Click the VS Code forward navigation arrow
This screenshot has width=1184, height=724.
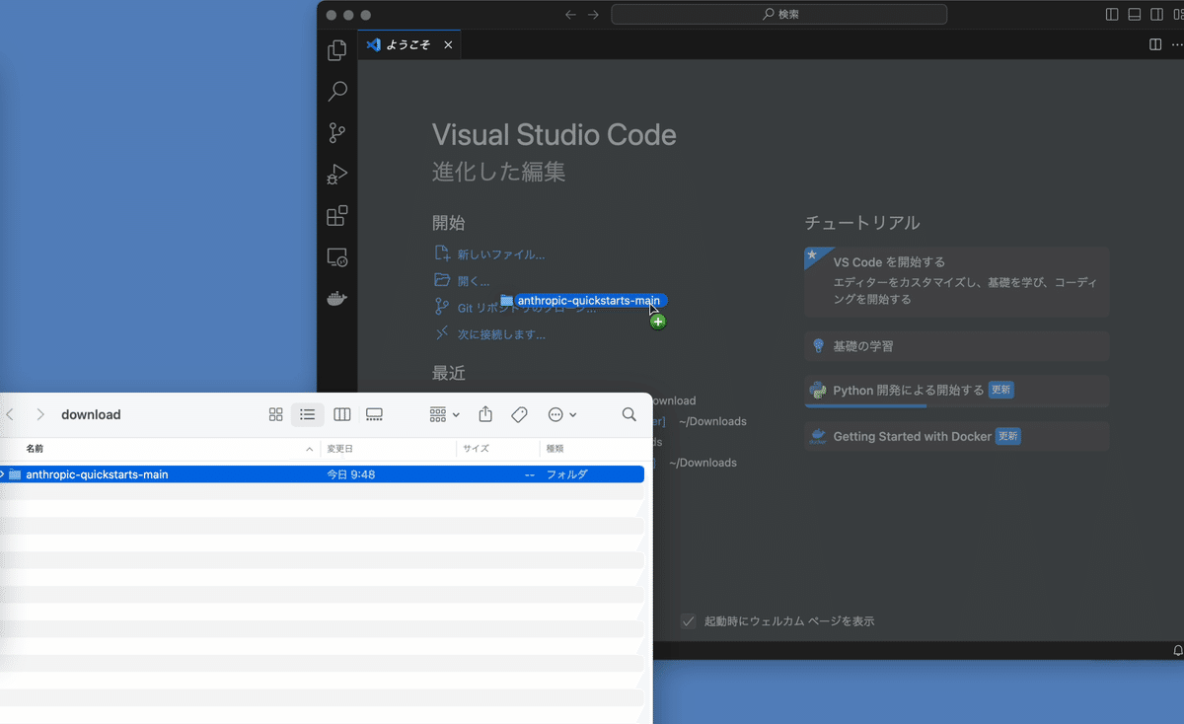(x=593, y=15)
